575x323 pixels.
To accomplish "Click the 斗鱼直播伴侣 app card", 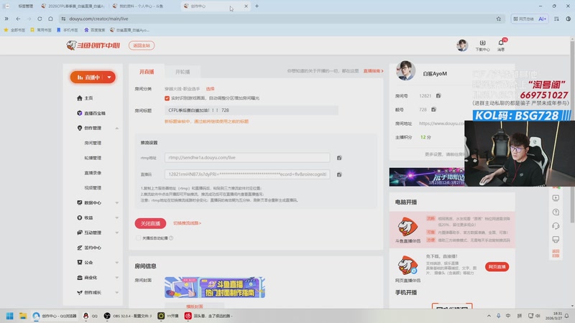I will point(452,230).
